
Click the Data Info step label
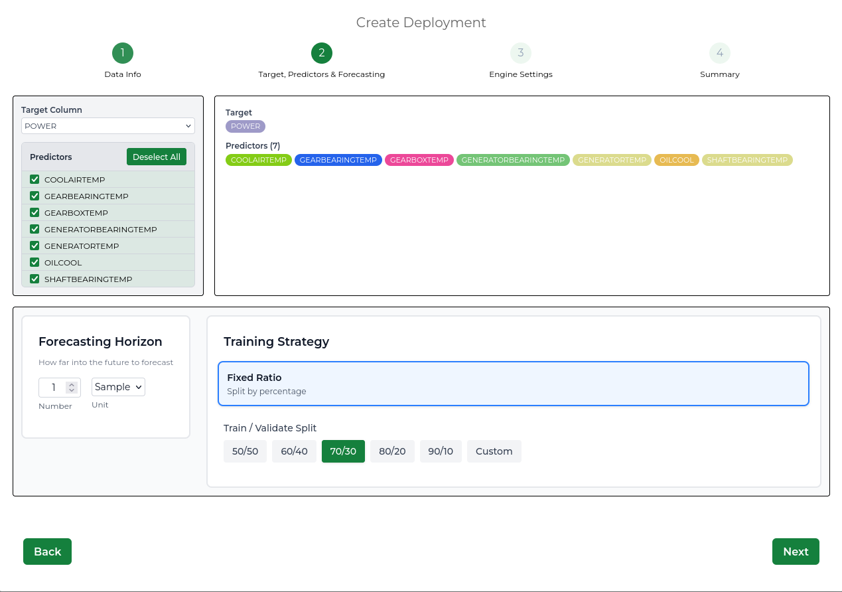[x=123, y=74]
